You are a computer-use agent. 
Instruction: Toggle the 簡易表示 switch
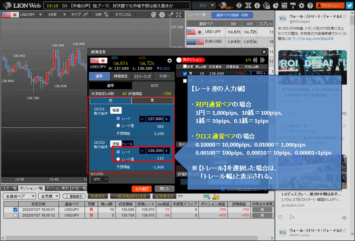pos(74,196)
